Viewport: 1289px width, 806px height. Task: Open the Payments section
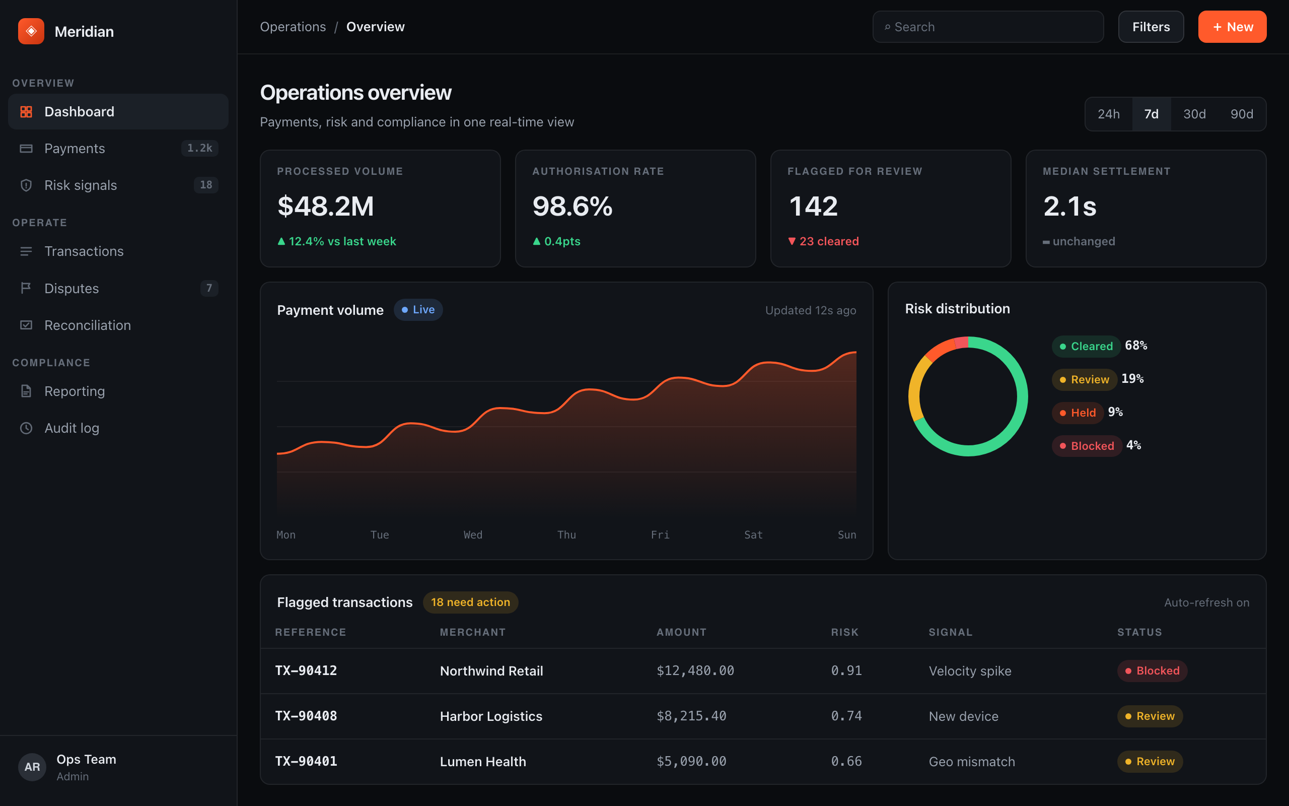(118, 148)
